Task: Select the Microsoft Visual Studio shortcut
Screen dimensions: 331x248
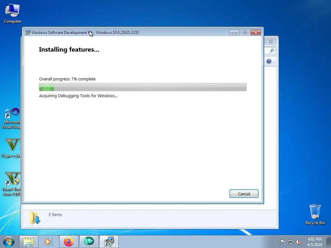Action: [x=11, y=118]
